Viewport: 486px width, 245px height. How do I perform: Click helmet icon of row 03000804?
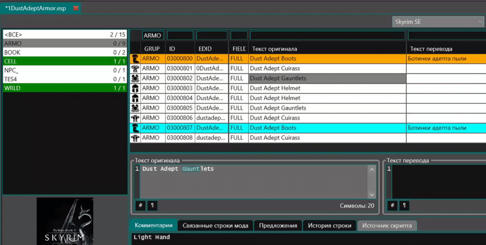coord(135,98)
